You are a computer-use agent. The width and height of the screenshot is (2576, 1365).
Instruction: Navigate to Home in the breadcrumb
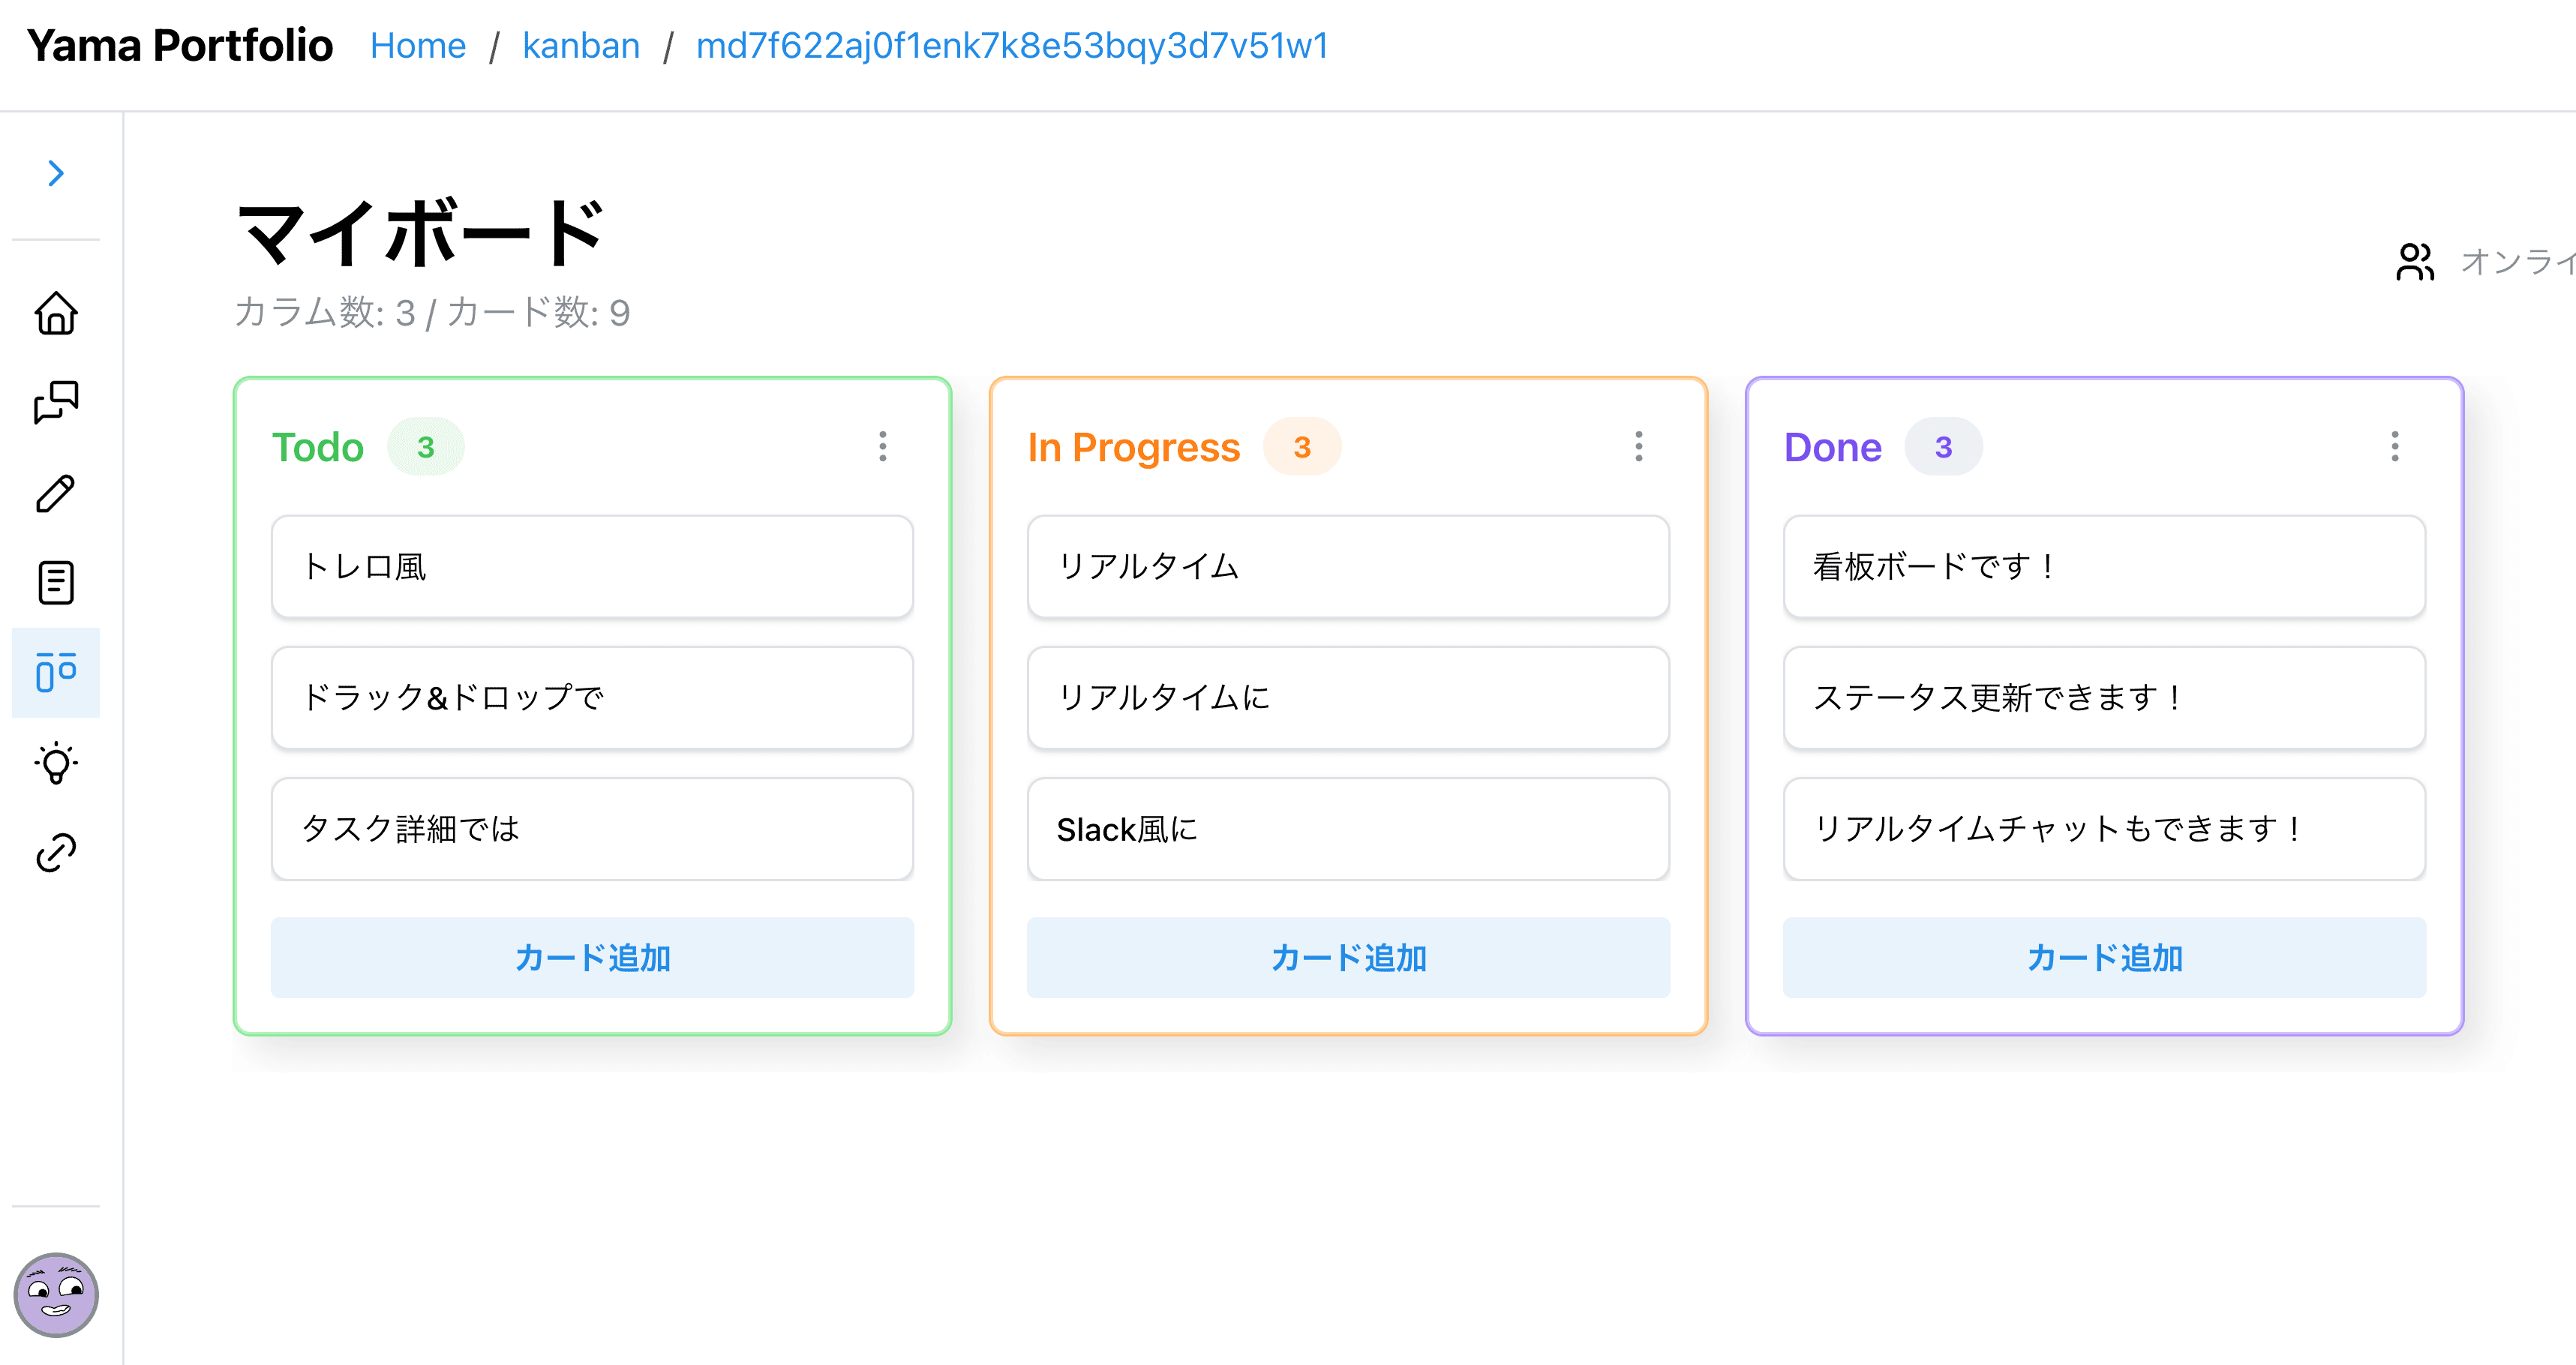tap(418, 45)
